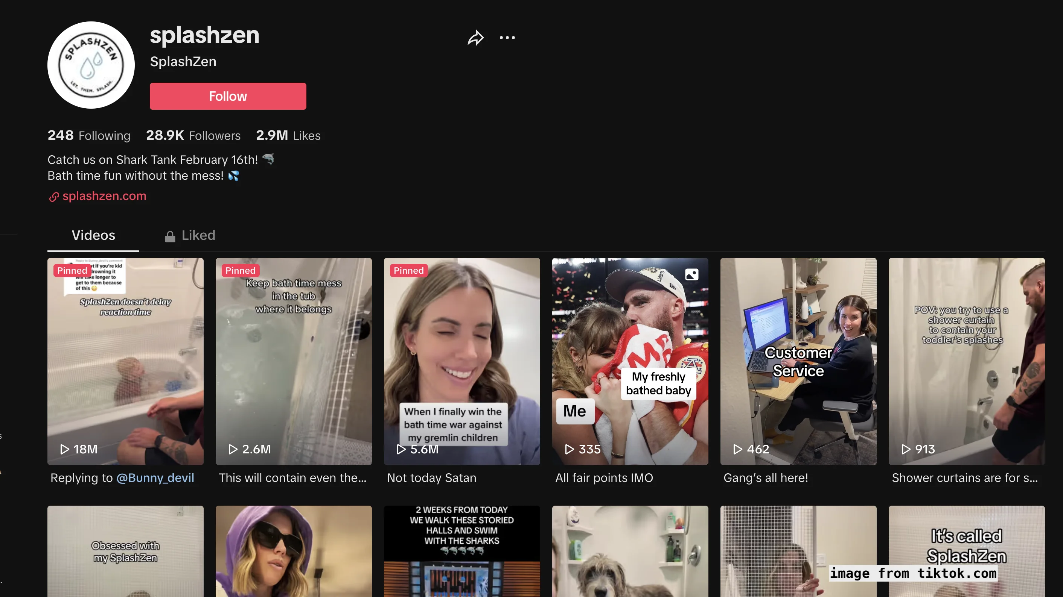View the 28.9K Followers list

click(x=193, y=135)
